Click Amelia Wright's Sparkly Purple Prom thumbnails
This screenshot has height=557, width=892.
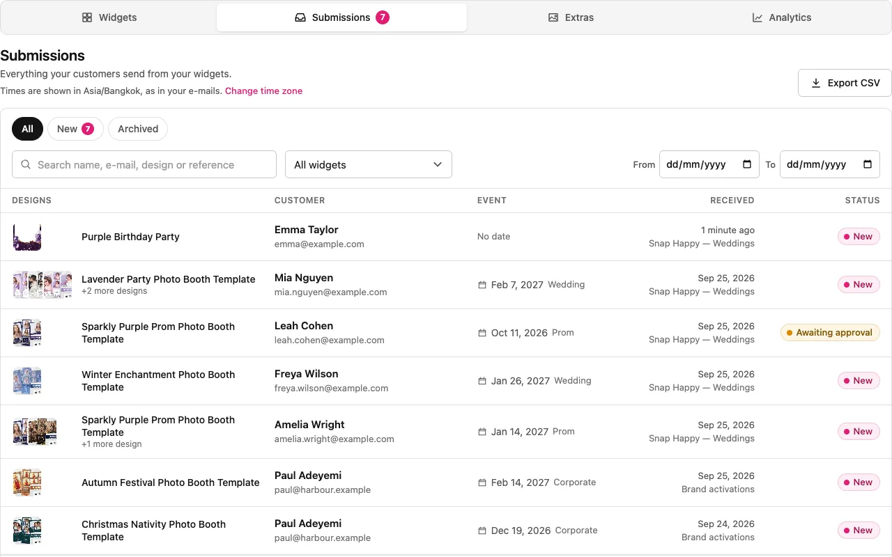(35, 432)
